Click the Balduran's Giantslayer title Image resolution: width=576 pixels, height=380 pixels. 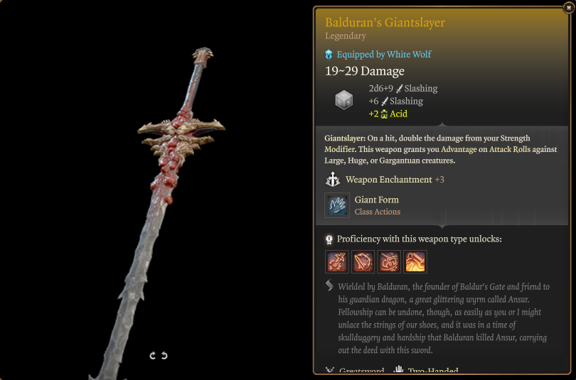click(x=385, y=23)
